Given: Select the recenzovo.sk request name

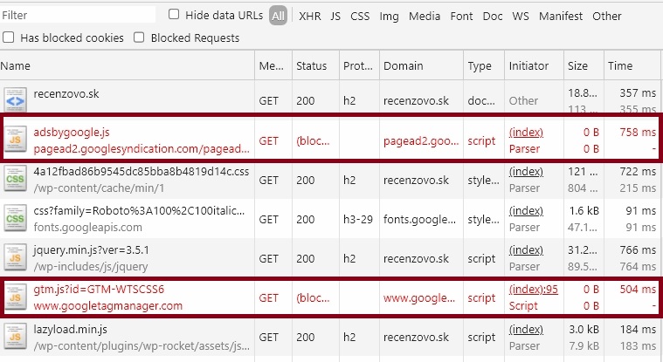Looking at the screenshot, I should tap(66, 94).
